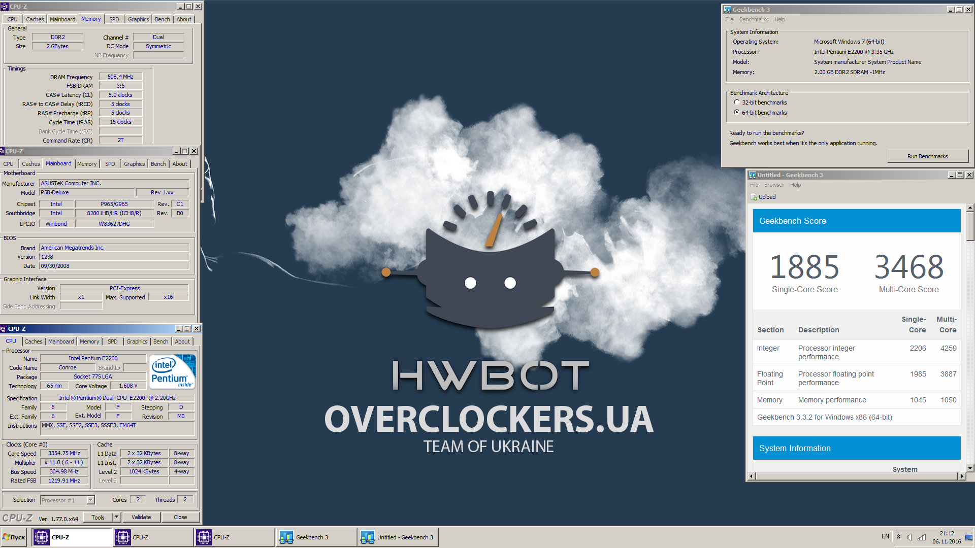This screenshot has height=548, width=975.
Task: Click the Close button in CPU-Z
Action: [180, 517]
